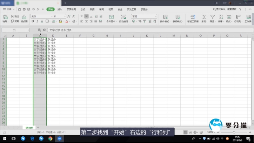Click the Sheet1 sheet tab
Image resolution: width=254 pixels, height=143 pixels.
(29, 127)
